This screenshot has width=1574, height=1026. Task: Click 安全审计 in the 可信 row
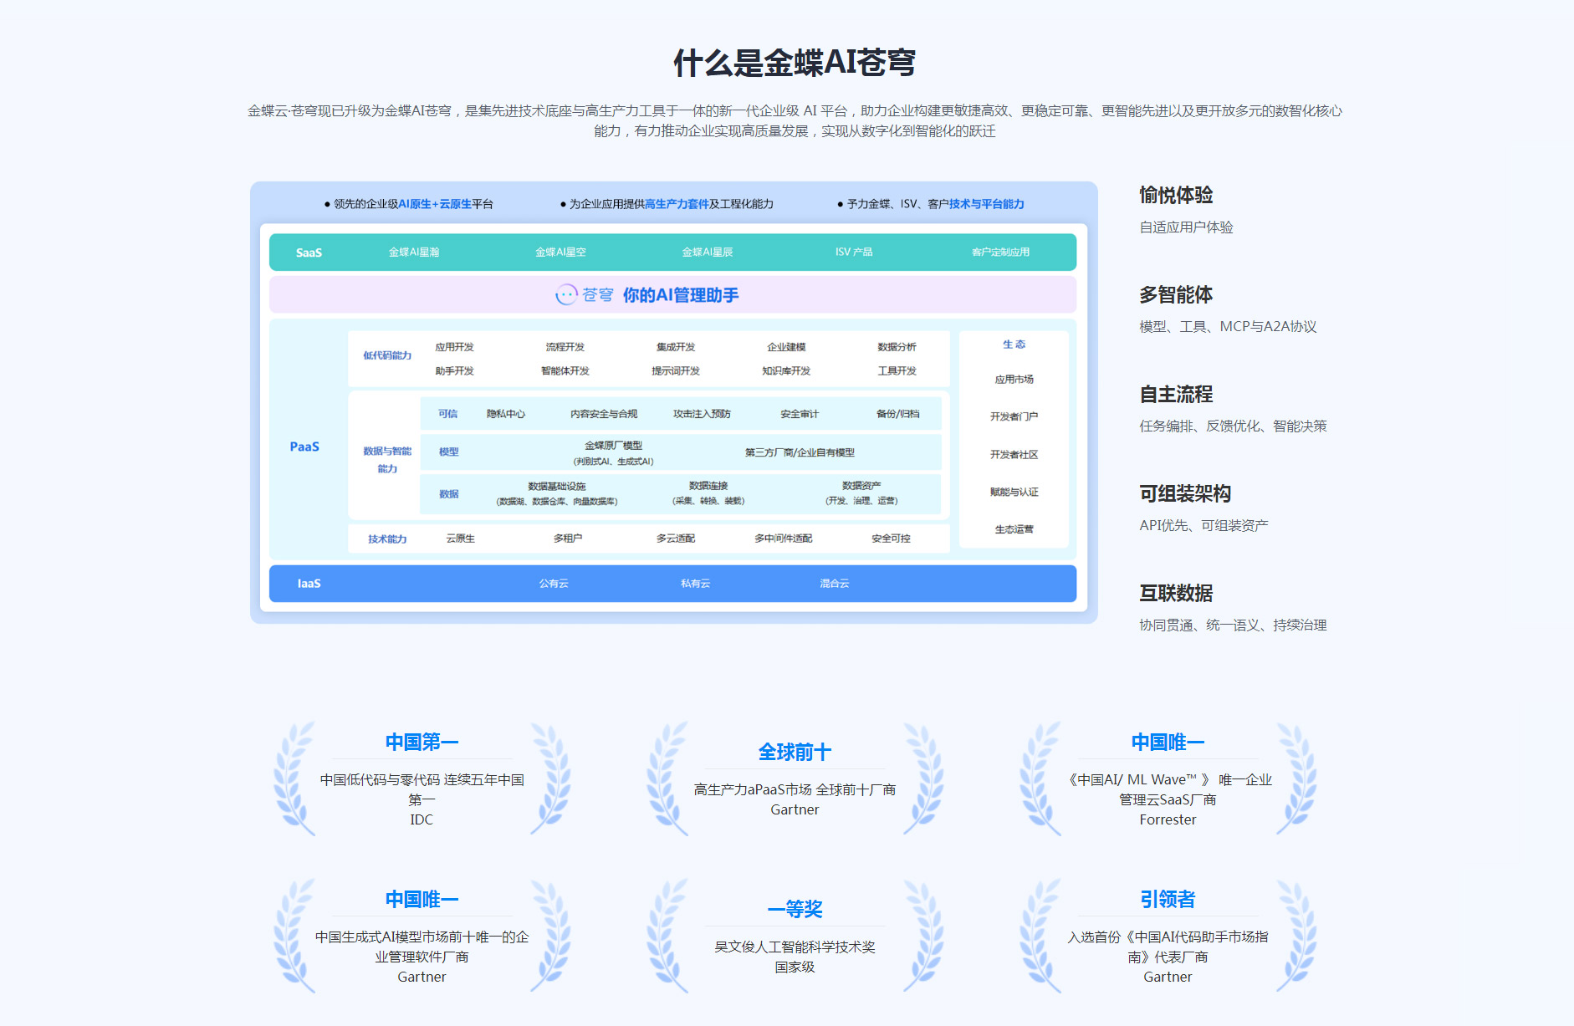point(800,414)
